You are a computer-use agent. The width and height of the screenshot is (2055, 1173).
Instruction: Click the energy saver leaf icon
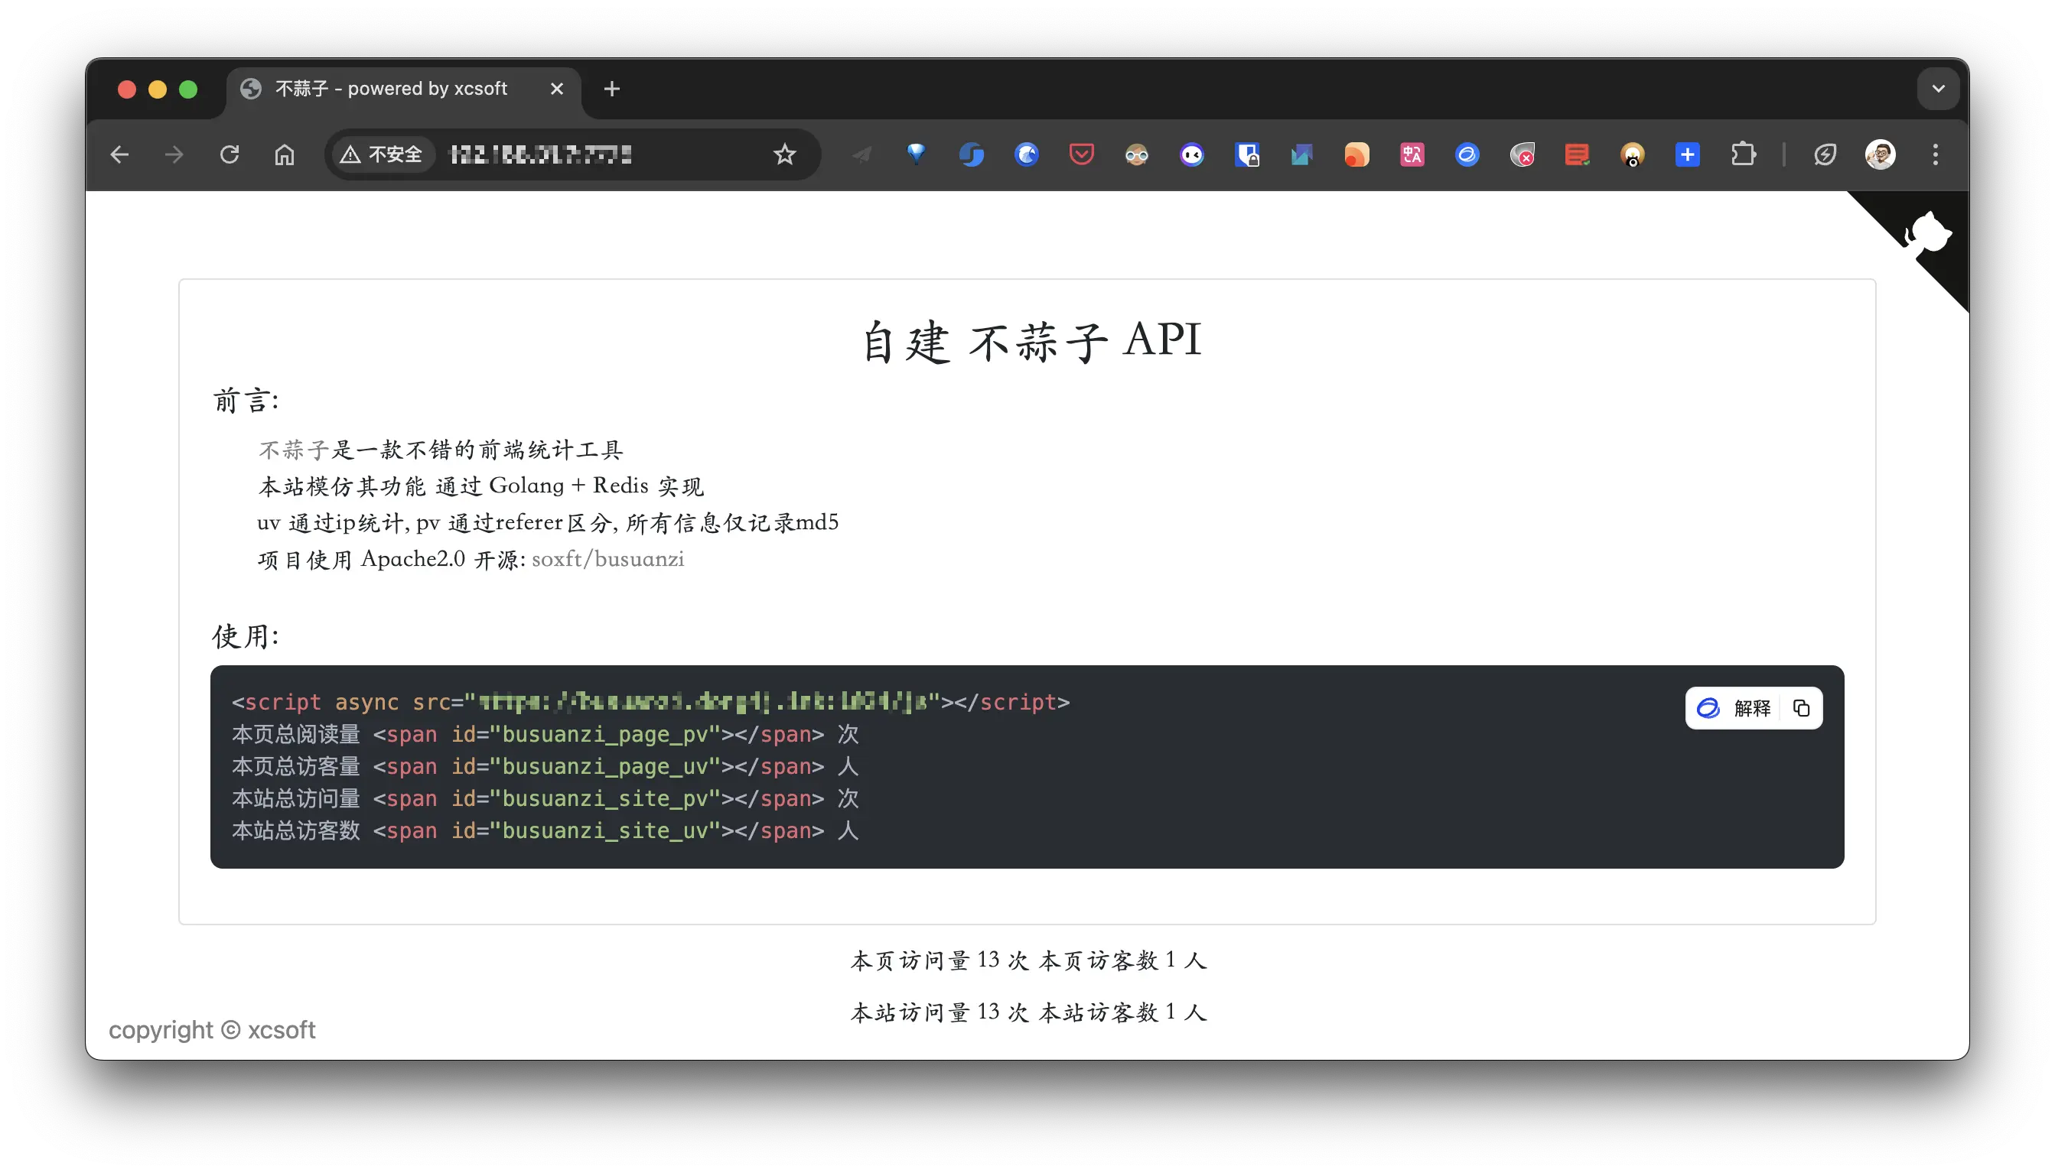pos(1826,154)
